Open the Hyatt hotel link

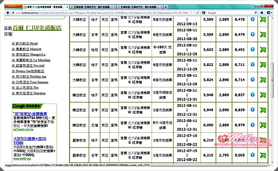pos(25,43)
